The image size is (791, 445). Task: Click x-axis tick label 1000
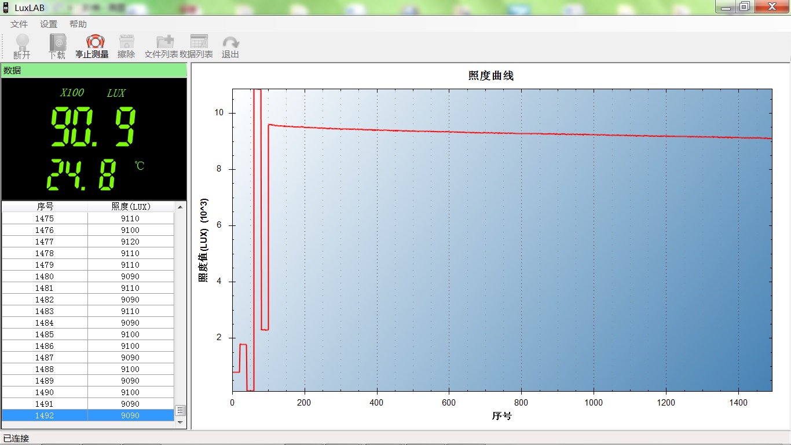tap(594, 402)
